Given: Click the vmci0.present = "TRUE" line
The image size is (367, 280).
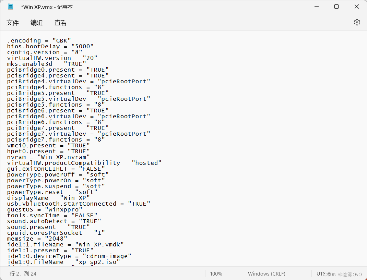Looking at the screenshot, I should click(x=48, y=146).
